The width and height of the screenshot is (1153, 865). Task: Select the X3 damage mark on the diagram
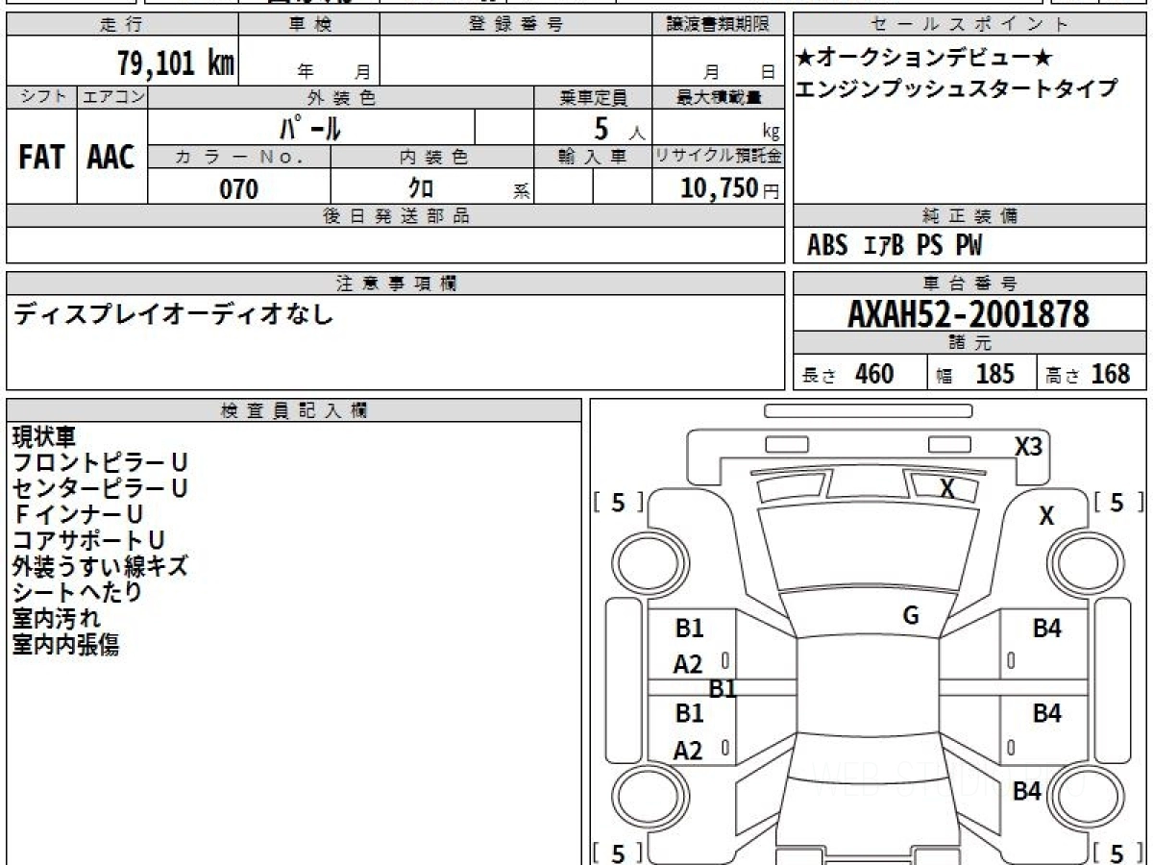click(x=1028, y=447)
